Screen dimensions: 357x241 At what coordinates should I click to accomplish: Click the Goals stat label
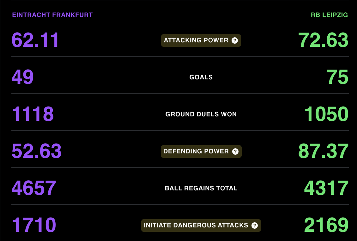pyautogui.click(x=201, y=77)
